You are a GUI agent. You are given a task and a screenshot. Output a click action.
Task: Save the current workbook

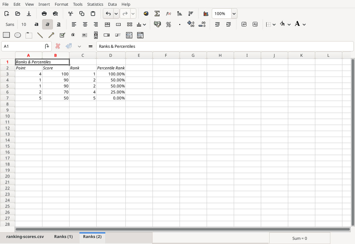click(29, 14)
